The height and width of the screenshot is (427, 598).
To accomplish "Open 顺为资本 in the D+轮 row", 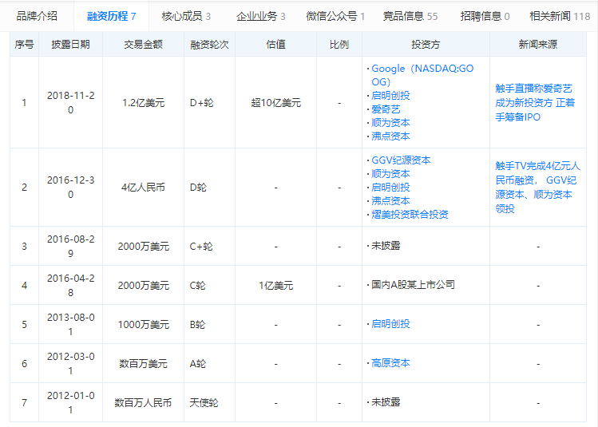I will click(390, 122).
